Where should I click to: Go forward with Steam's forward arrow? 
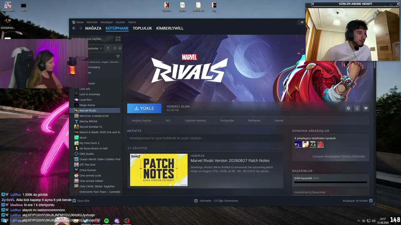[x=81, y=28]
